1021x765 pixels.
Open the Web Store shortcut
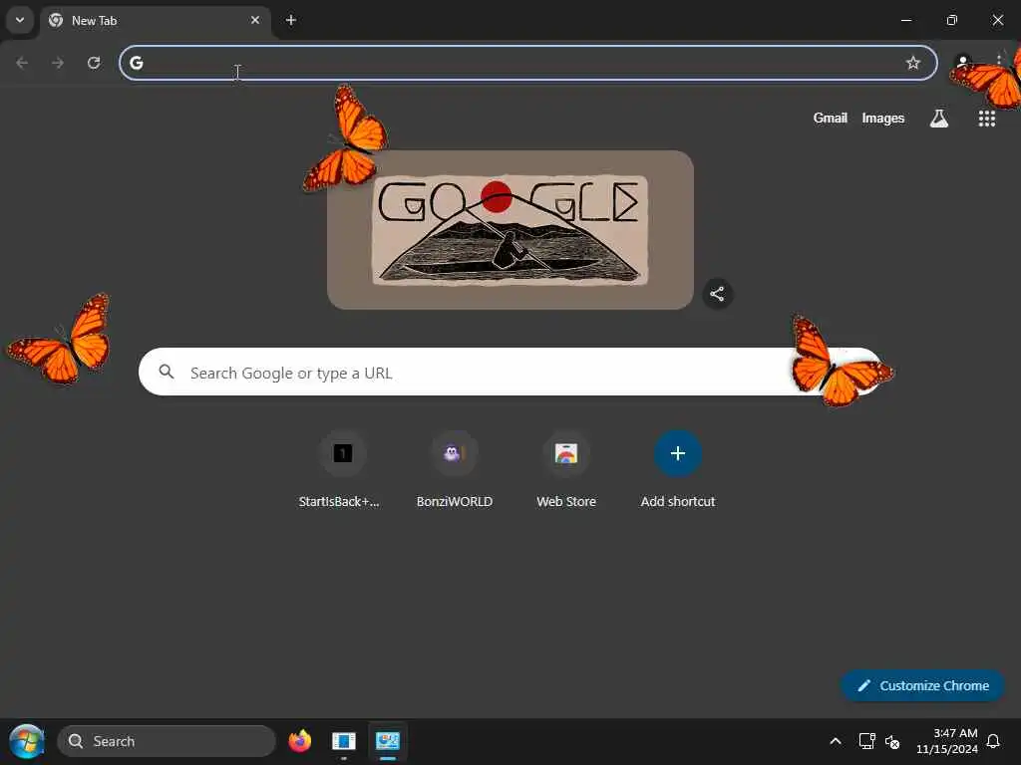pyautogui.click(x=566, y=469)
